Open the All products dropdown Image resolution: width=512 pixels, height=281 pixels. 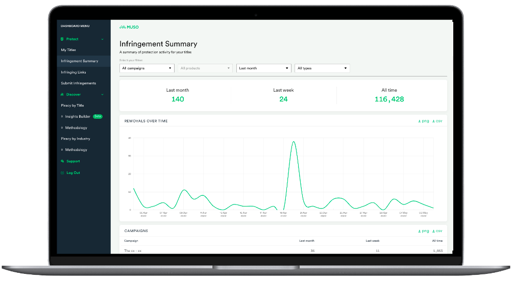pos(205,68)
